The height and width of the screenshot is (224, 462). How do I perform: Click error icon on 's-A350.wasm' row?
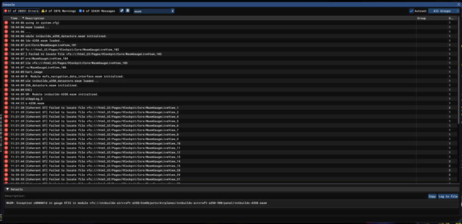(6, 104)
